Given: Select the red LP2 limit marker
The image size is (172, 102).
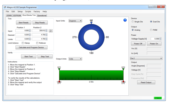Looking at the screenshot, I should [123, 81].
